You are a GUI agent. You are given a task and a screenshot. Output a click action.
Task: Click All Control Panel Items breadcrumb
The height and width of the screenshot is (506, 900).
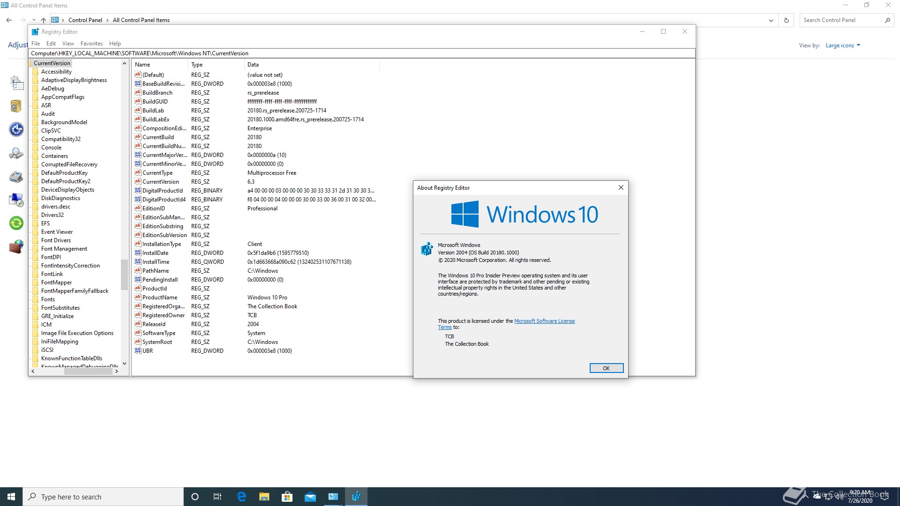[x=141, y=20]
